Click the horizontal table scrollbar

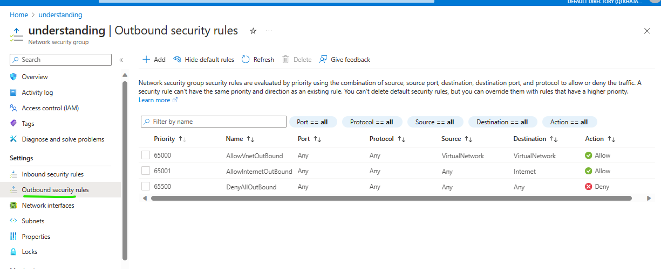coord(391,199)
